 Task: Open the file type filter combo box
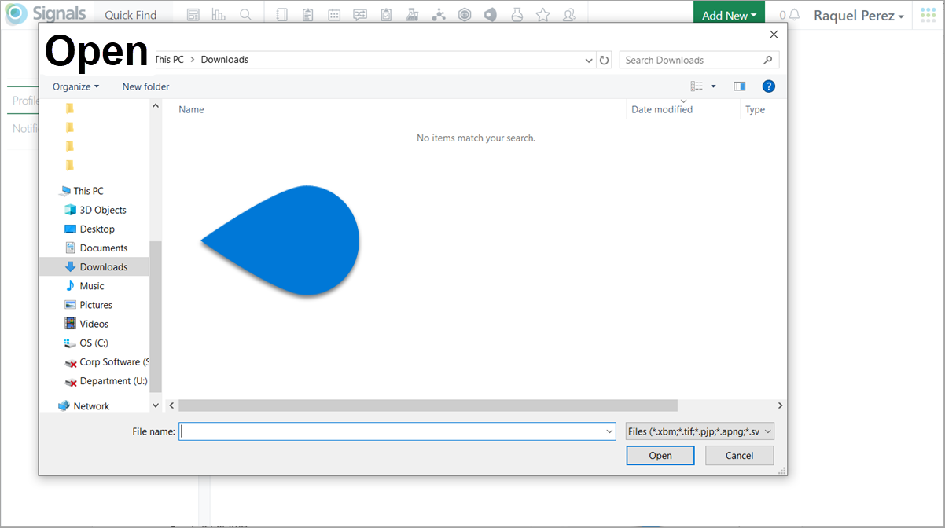[x=700, y=431]
